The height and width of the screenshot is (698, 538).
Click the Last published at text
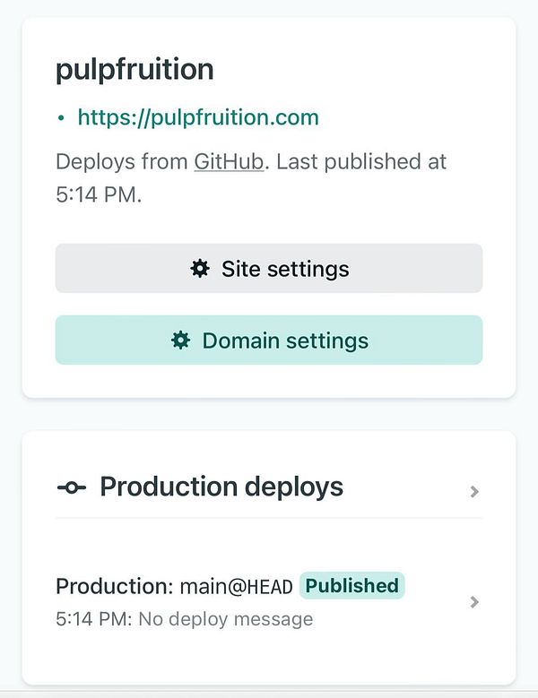(x=361, y=161)
